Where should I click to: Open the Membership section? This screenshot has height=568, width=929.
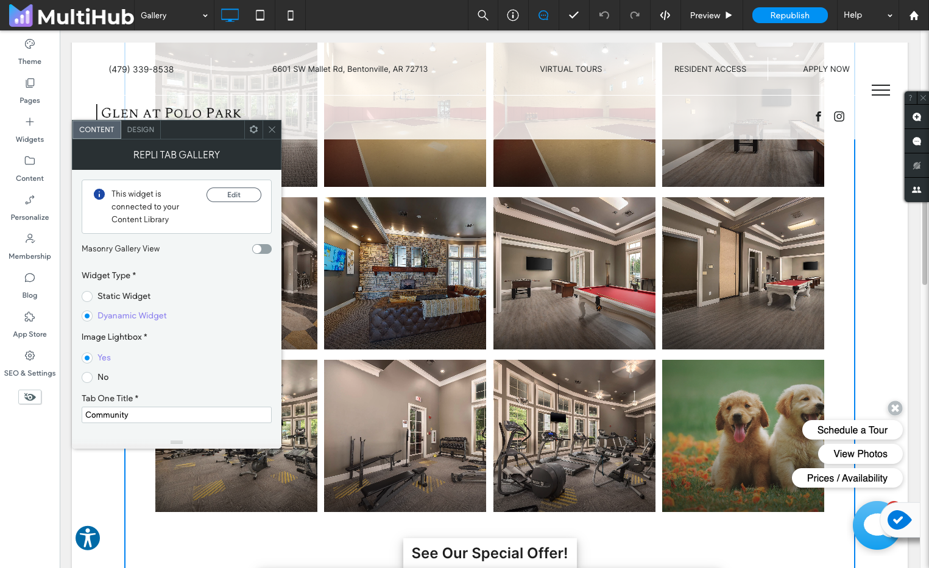[x=30, y=247]
